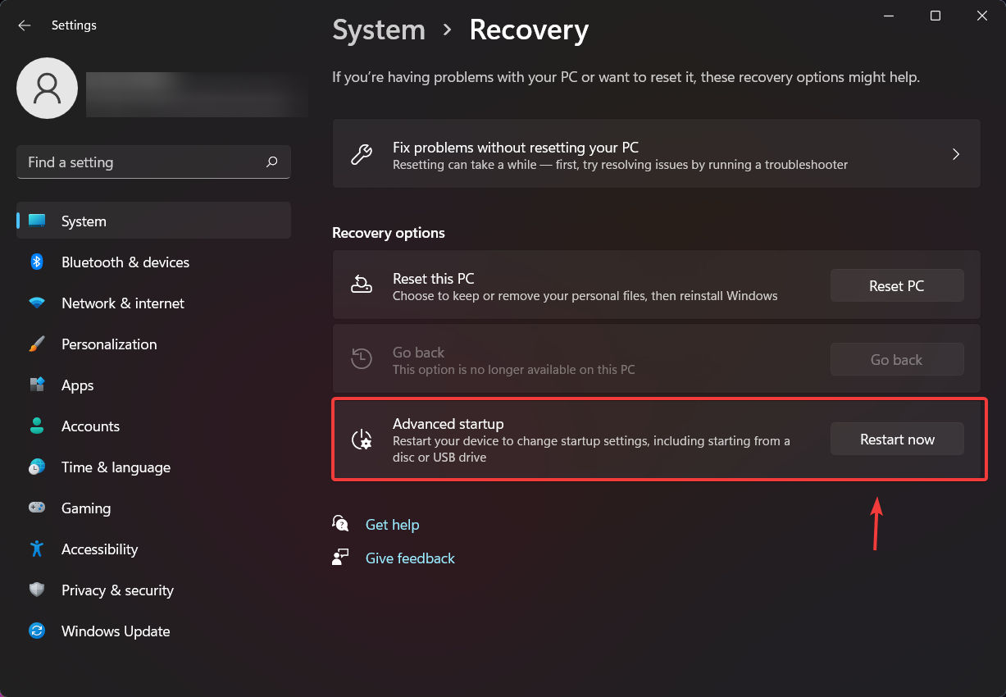Click the Privacy & security shield icon
This screenshot has width=1006, height=697.
click(x=37, y=590)
